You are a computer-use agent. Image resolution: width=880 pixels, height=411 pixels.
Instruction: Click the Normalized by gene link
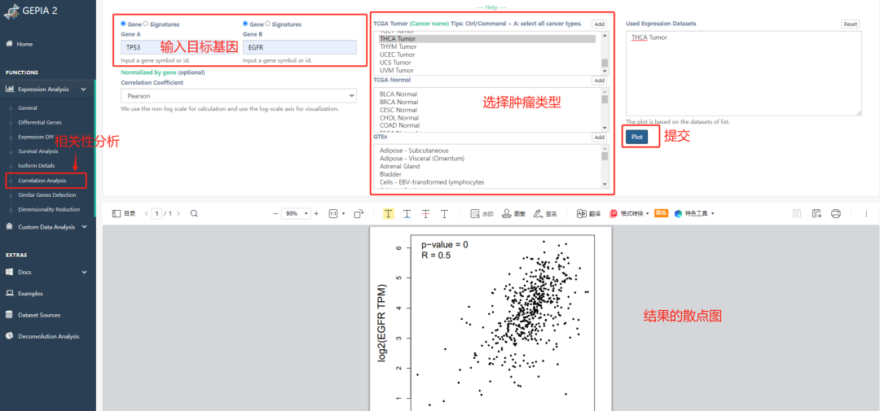pyautogui.click(x=149, y=72)
